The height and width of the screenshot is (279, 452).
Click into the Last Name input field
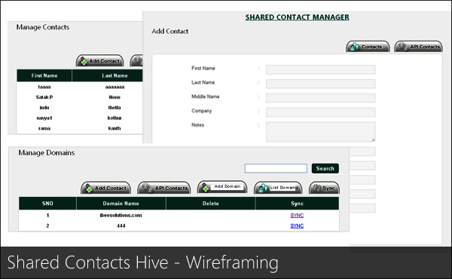click(321, 84)
